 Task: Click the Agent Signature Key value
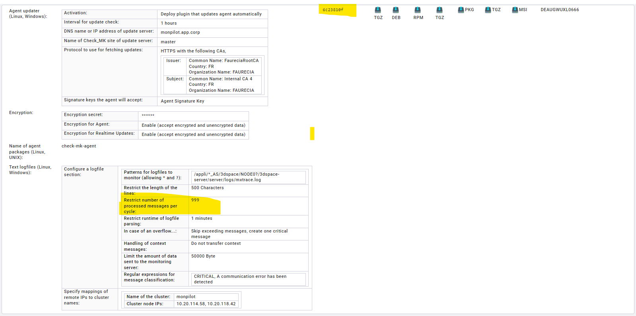coord(182,101)
